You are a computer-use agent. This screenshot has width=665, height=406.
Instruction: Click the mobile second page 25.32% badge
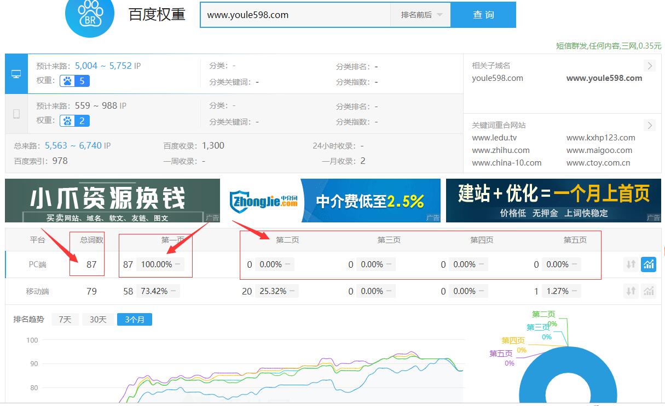pyautogui.click(x=276, y=291)
